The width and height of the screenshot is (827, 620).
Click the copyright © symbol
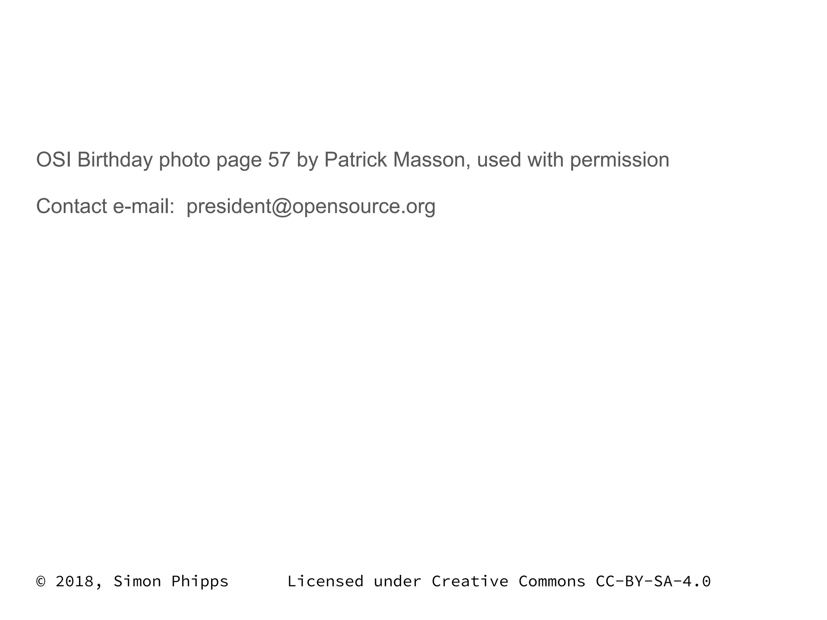[x=41, y=582]
